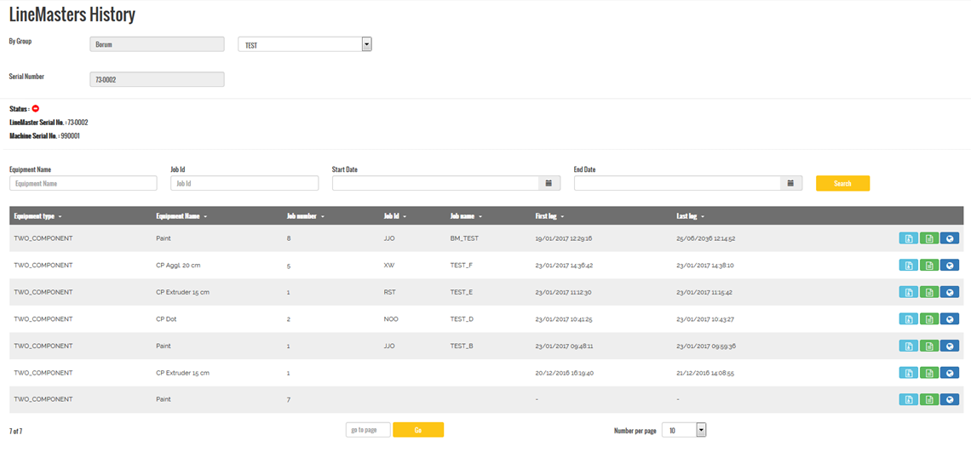The height and width of the screenshot is (458, 971).
Task: Sort table by Equipment type column
Action: [37, 216]
